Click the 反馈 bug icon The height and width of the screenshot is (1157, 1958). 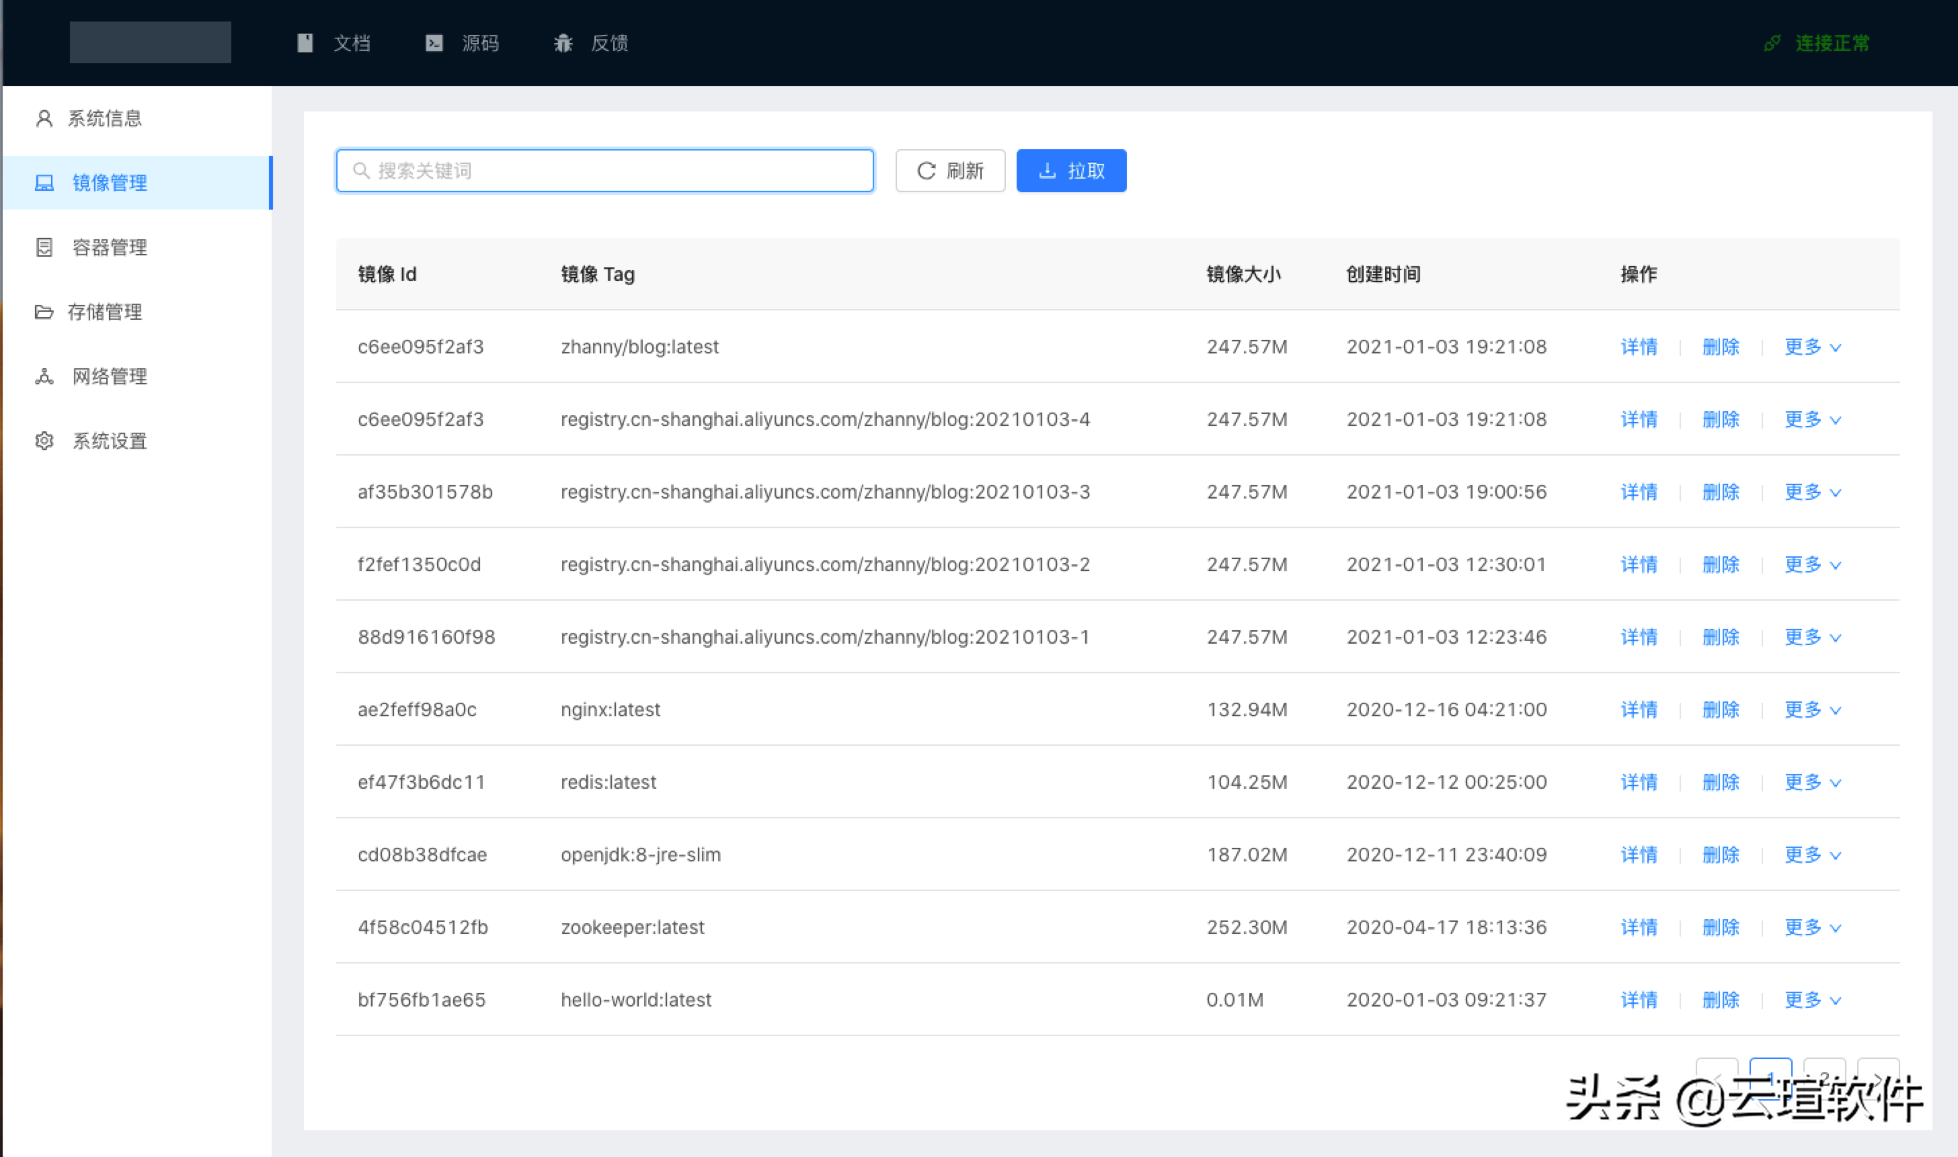point(563,43)
